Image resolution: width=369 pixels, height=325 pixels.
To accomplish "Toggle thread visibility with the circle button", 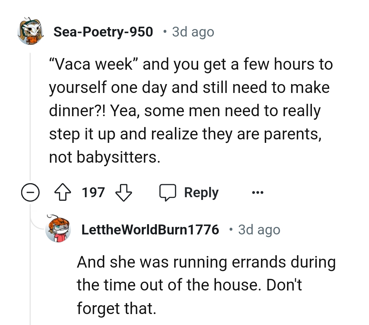I will click(x=30, y=192).
